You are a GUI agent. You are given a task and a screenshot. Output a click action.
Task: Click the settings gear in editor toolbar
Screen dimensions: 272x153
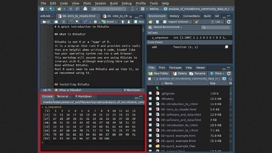(95, 22)
